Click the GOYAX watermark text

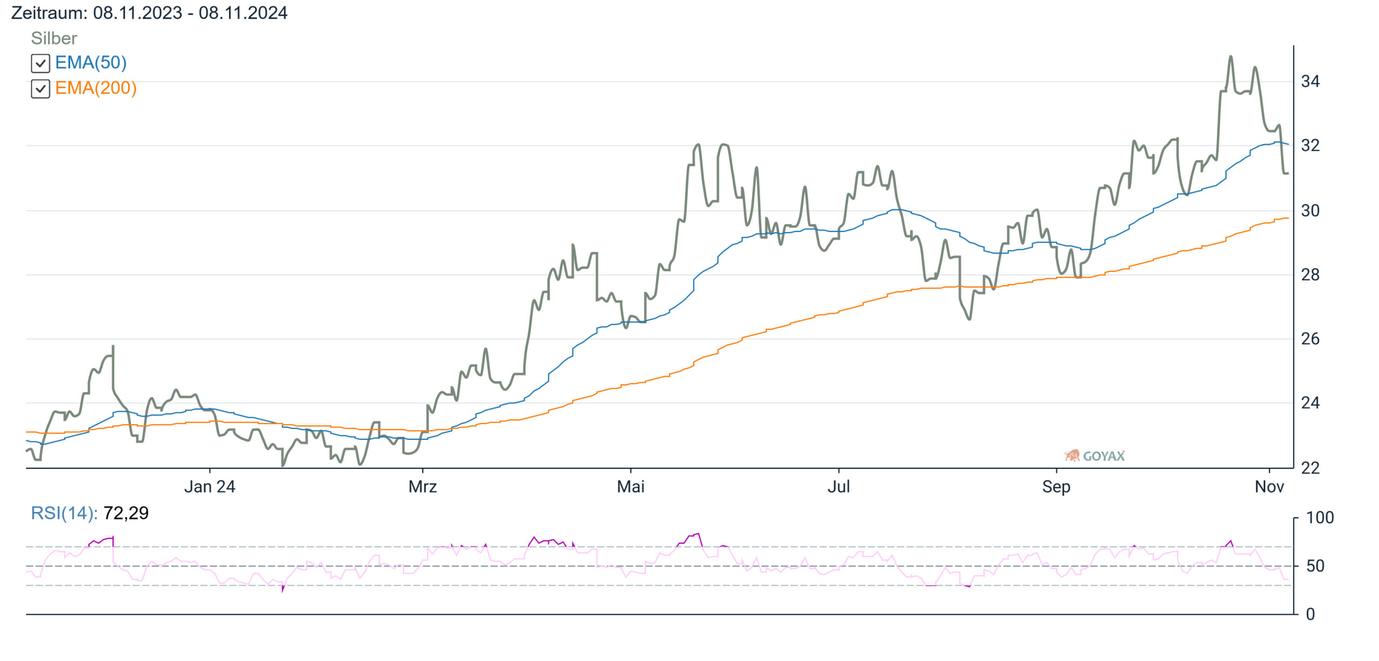click(1104, 456)
